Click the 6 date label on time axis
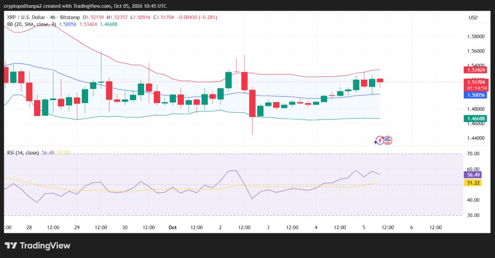This screenshot has width=495, height=258. click(412, 227)
